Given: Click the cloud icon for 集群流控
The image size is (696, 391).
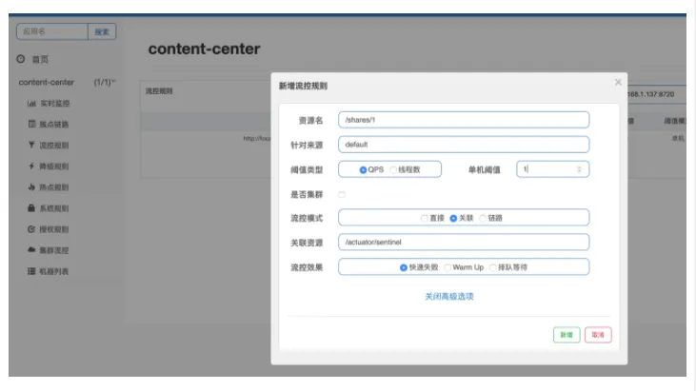Looking at the screenshot, I should (31, 250).
